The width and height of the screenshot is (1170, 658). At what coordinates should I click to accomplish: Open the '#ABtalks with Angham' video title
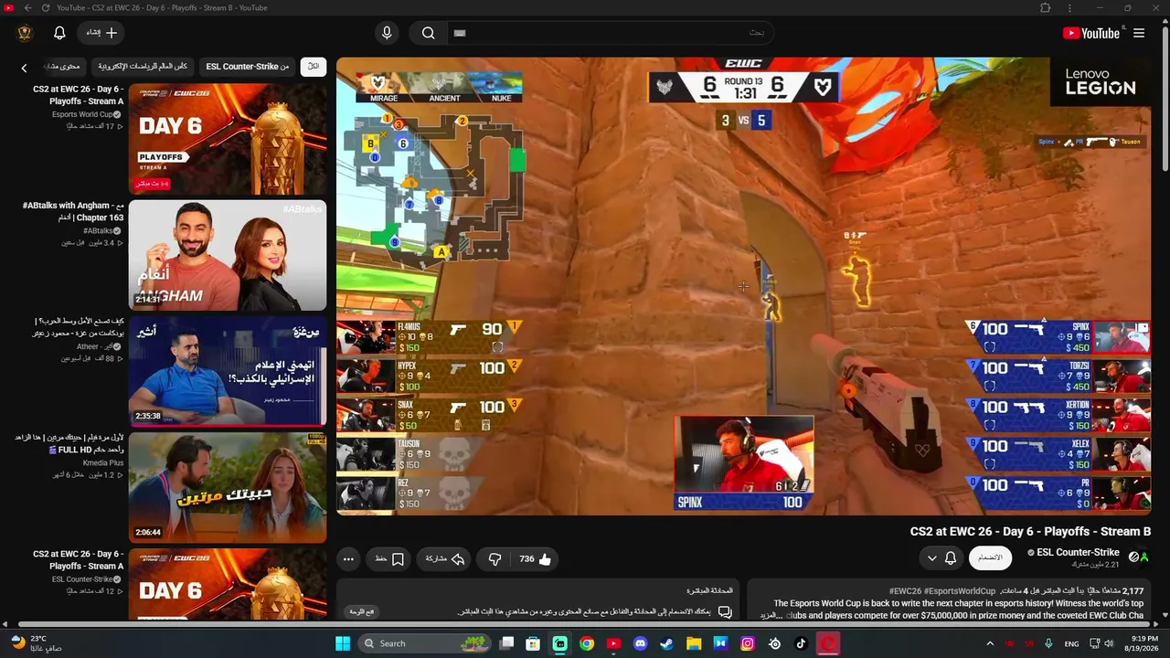(74, 212)
